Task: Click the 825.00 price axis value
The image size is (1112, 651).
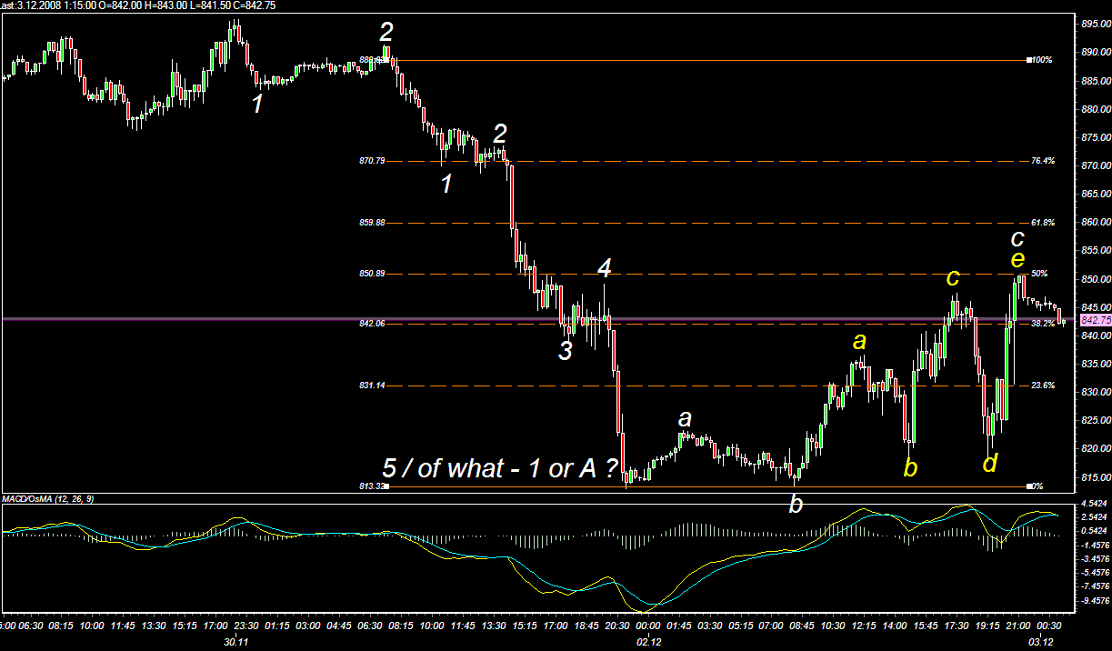Action: 1094,420
